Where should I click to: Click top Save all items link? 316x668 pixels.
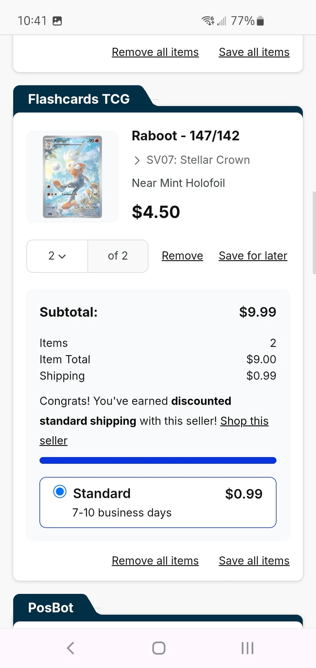[254, 52]
